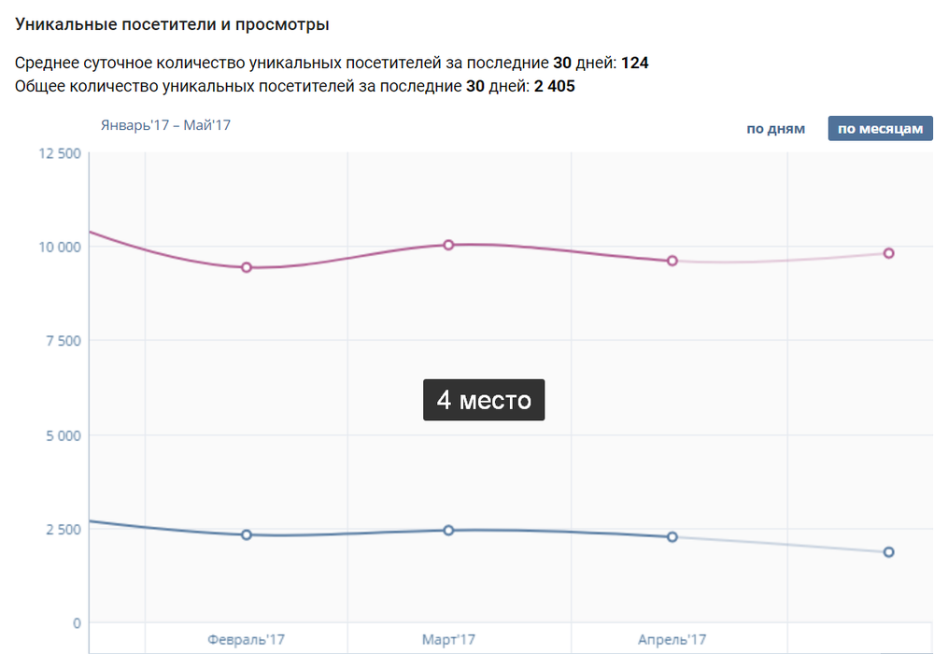Click the '4 место' dark label
The width and height of the screenshot is (934, 654).
pyautogui.click(x=484, y=400)
